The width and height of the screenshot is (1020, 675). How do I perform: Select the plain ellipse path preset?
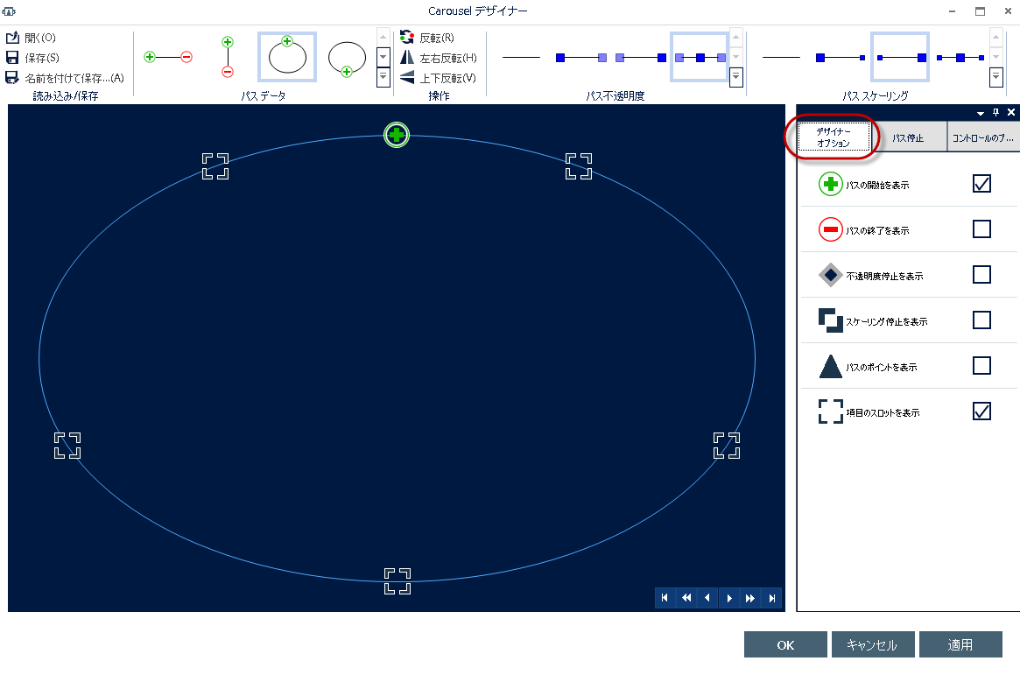tap(347, 56)
